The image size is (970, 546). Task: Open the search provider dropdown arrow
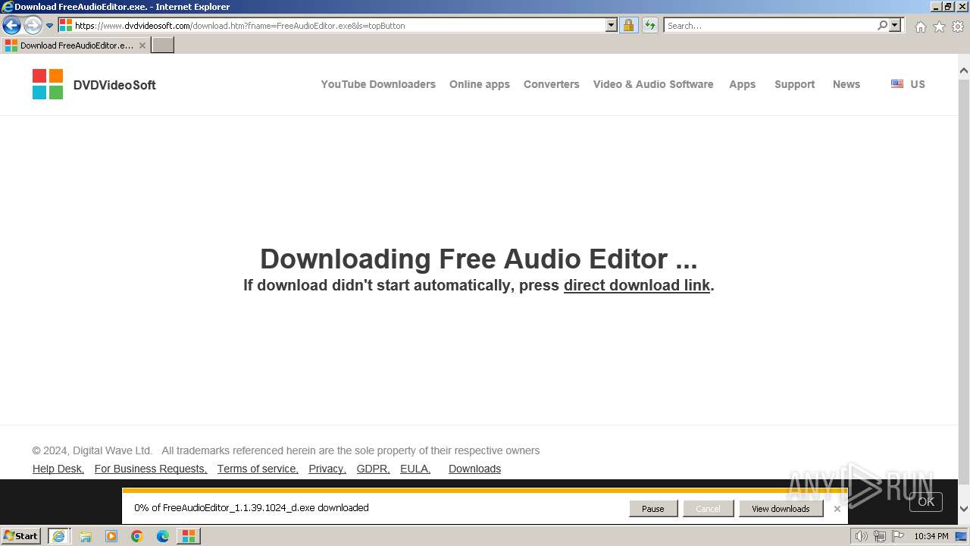coord(895,26)
